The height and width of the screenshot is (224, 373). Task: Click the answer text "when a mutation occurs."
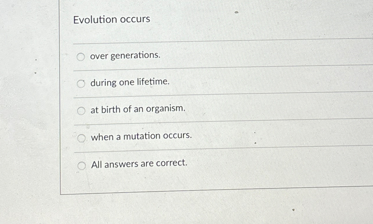[141, 136]
